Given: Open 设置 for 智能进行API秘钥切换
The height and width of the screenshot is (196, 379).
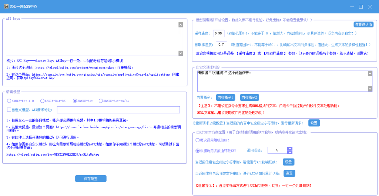Looking at the screenshot, I should [289, 162].
